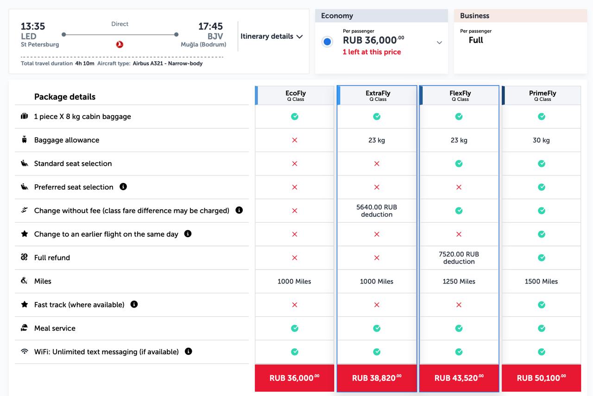Viewport: 593px width, 396px height.
Task: Click the Meal service icon
Action: pyautogui.click(x=25, y=328)
